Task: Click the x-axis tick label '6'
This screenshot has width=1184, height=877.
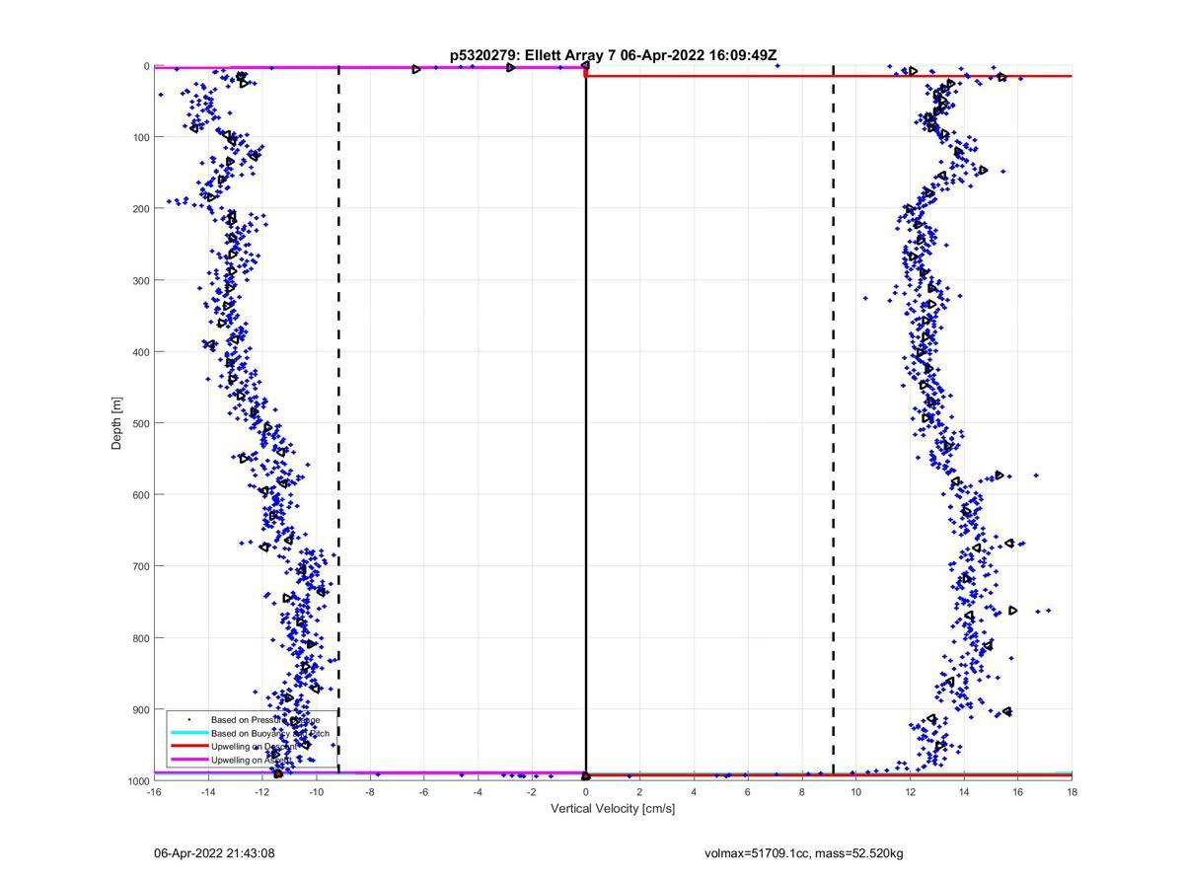Action: click(748, 792)
